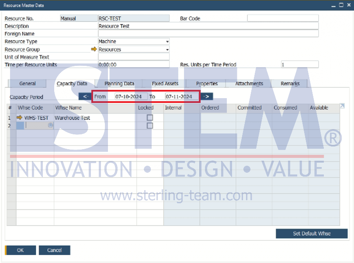Click the Bar Code input field
The height and width of the screenshot is (263, 354).
coord(283,18)
